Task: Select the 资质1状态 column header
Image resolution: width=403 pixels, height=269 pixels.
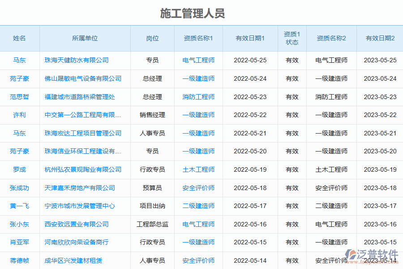Action: click(292, 38)
